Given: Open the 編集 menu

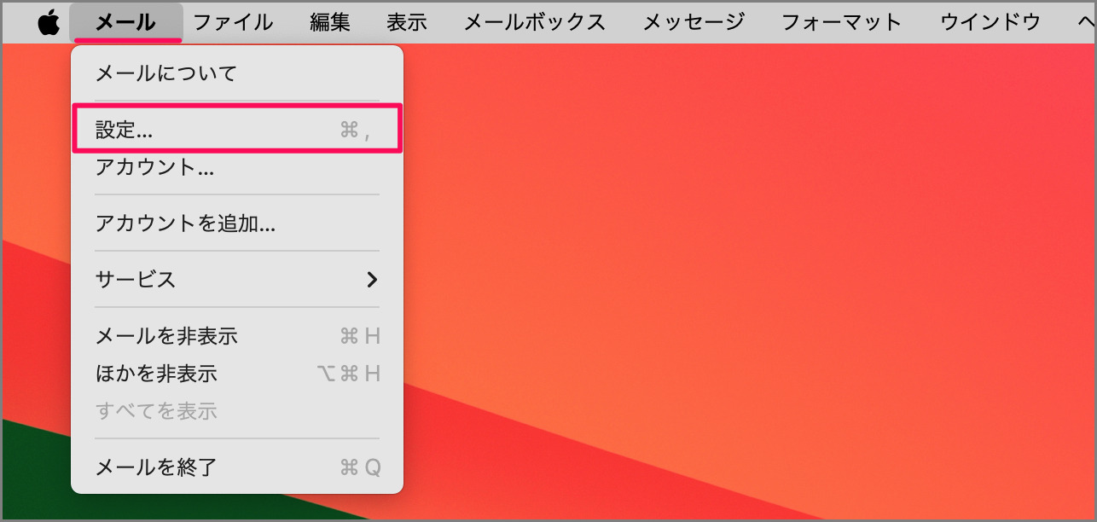Looking at the screenshot, I should 332,22.
